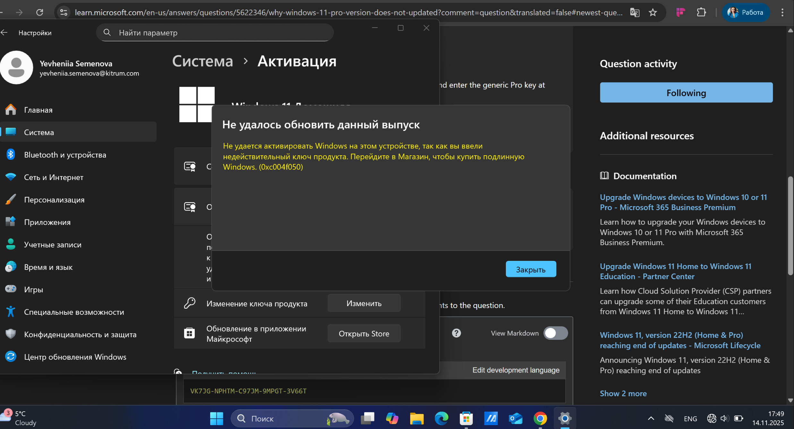
Task: Click Following button in Question activity
Action: click(x=686, y=93)
